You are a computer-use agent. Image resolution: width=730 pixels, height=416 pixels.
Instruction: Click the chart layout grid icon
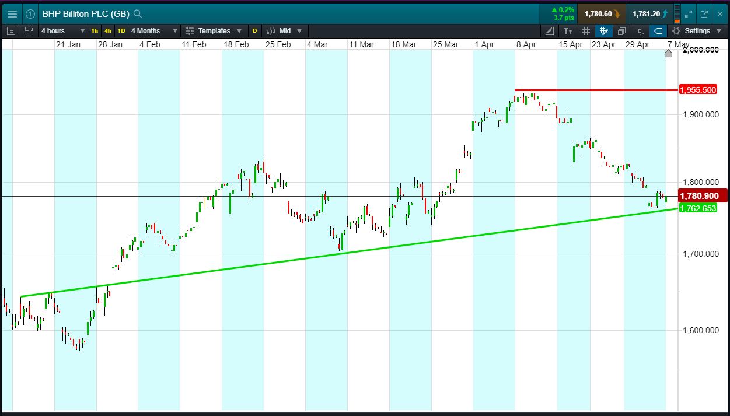(29, 31)
